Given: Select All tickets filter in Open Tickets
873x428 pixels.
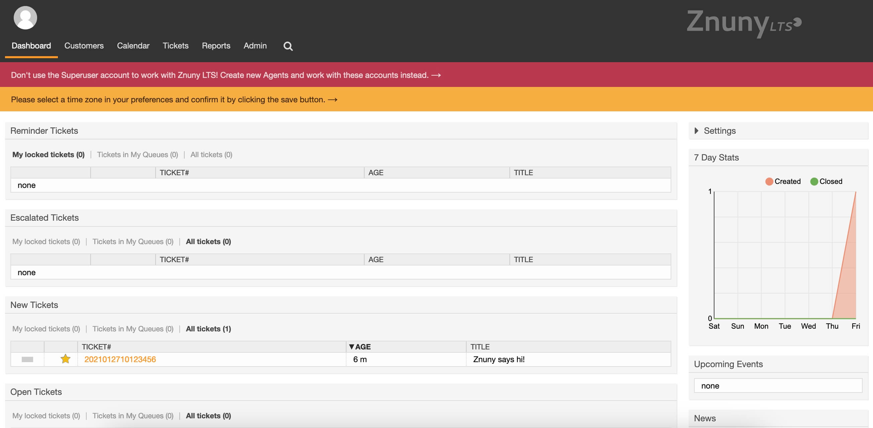Looking at the screenshot, I should 208,416.
